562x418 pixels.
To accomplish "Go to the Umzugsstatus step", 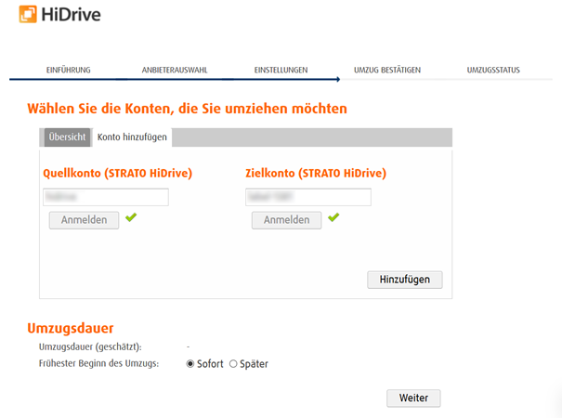I will click(x=493, y=70).
